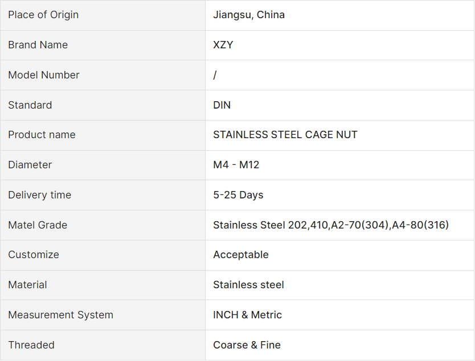Select the '5-25 Days' value
Image resolution: width=475 pixels, height=361 pixels.
click(238, 195)
